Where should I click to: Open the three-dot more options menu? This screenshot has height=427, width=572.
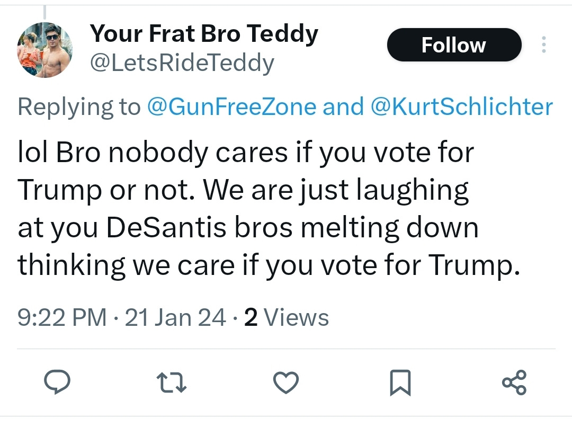pyautogui.click(x=544, y=45)
